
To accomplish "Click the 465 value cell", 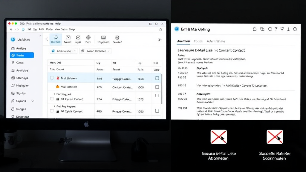I will click(99, 111).
